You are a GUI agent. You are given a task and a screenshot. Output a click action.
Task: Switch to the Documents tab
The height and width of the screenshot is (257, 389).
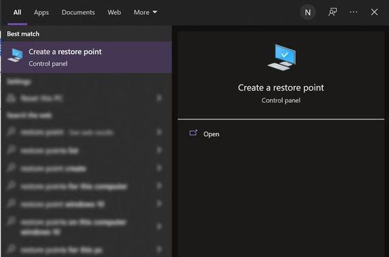(x=78, y=12)
